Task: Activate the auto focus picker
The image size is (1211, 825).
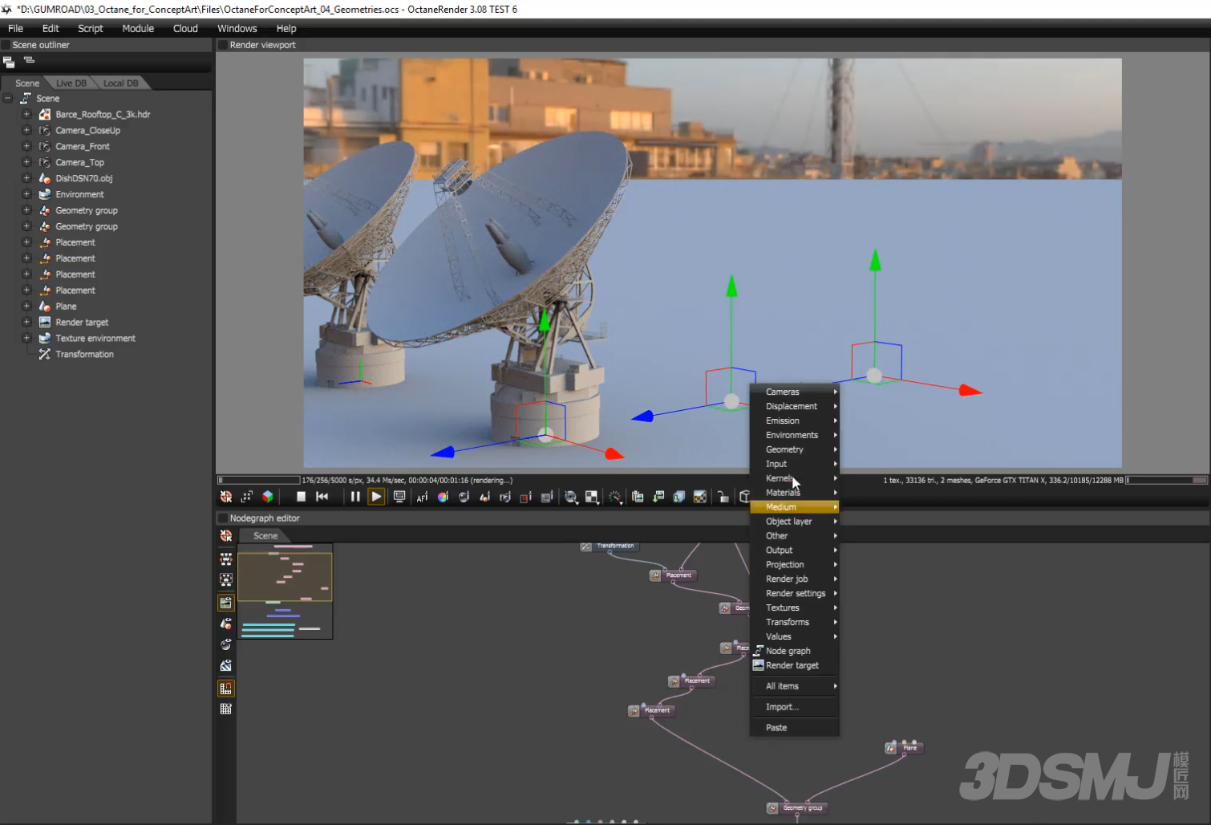Action: pyautogui.click(x=423, y=497)
